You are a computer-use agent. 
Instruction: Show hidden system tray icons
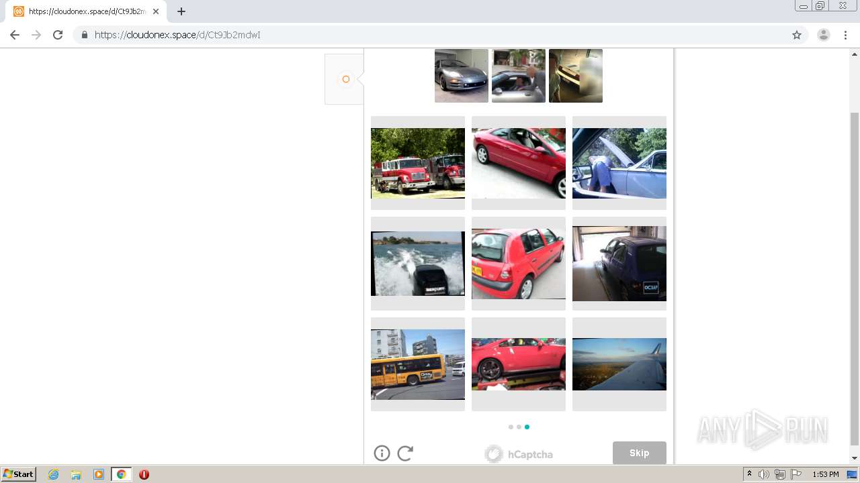749,474
